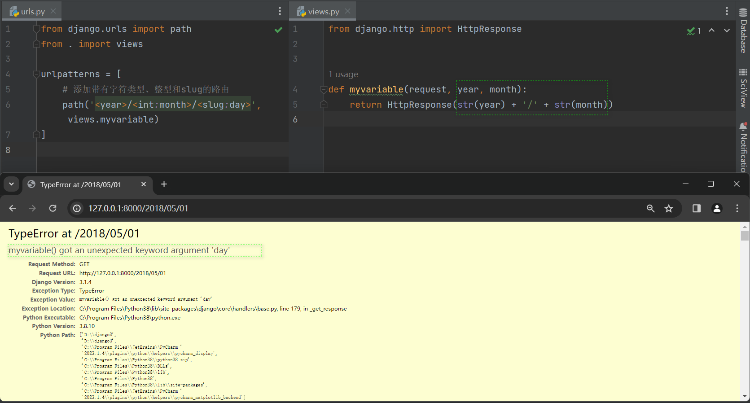
Task: Click the green checkmark inspection icon in urls.py
Action: tap(278, 30)
